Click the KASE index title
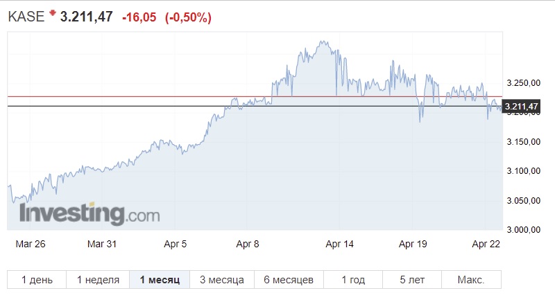The width and height of the screenshot is (555, 302). 26,18
